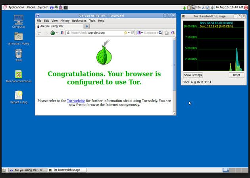Open amnesia's Home folder icon

[19, 37]
